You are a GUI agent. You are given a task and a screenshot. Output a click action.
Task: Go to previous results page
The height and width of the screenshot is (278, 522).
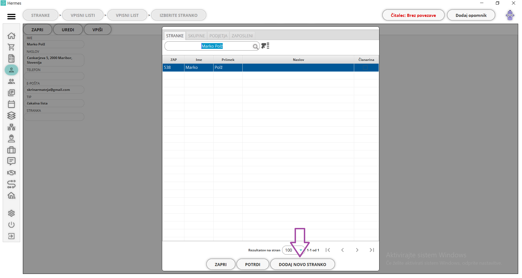[342, 250]
